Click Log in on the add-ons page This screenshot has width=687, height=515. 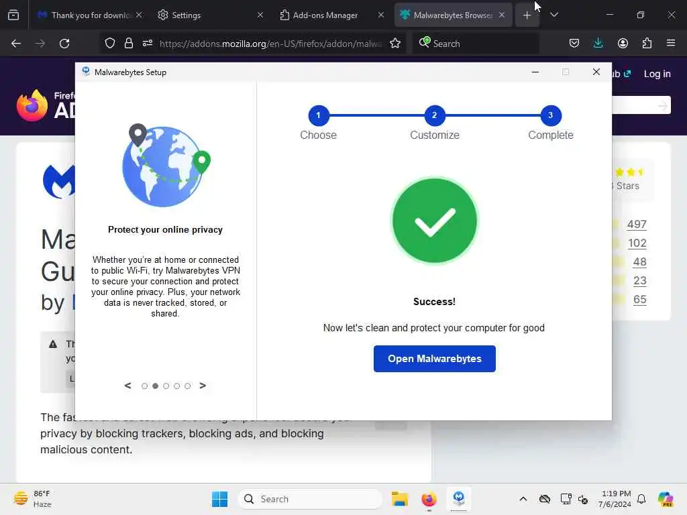pos(657,74)
